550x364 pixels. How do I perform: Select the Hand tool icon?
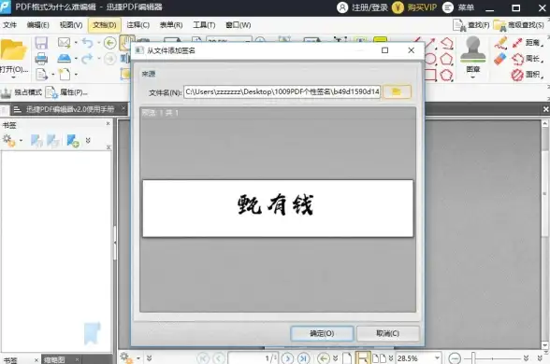pos(125,42)
